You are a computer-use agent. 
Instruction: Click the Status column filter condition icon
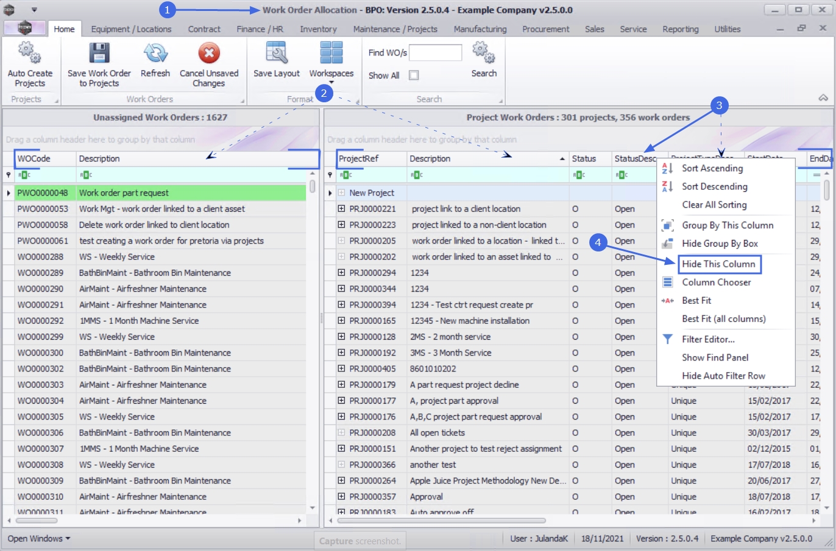click(578, 175)
